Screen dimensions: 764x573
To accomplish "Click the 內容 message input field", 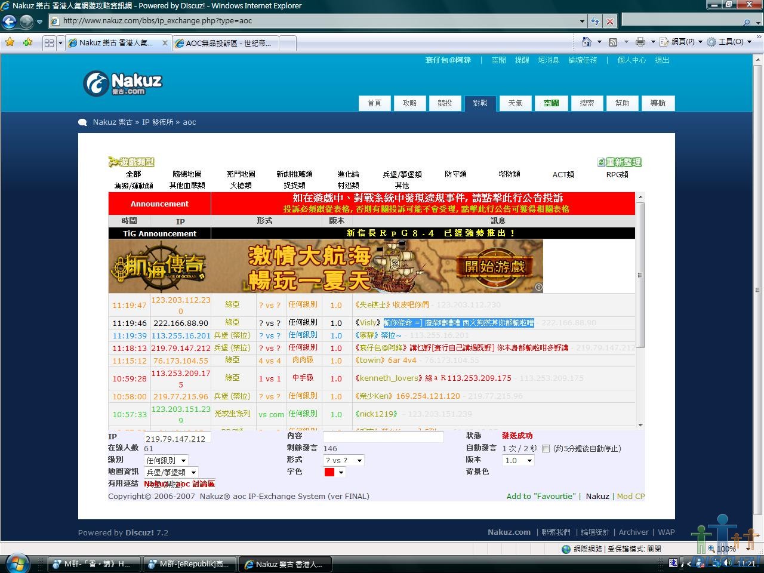I will click(383, 436).
